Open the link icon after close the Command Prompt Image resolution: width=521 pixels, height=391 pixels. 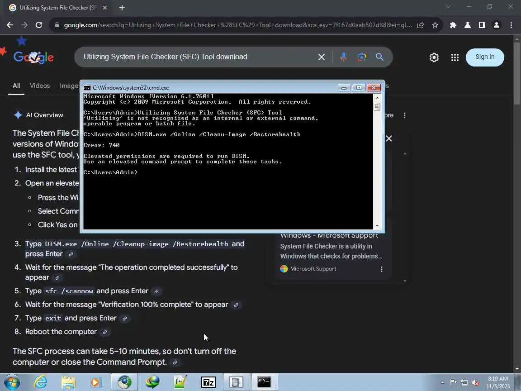(175, 363)
